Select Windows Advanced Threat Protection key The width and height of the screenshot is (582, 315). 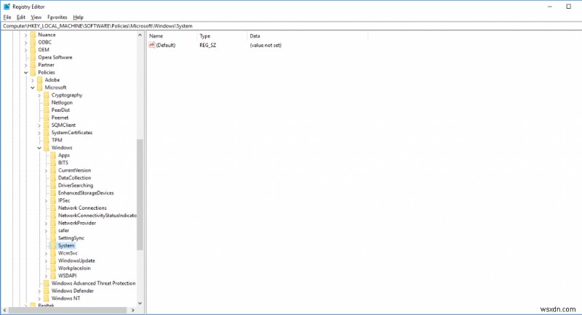tap(93, 283)
